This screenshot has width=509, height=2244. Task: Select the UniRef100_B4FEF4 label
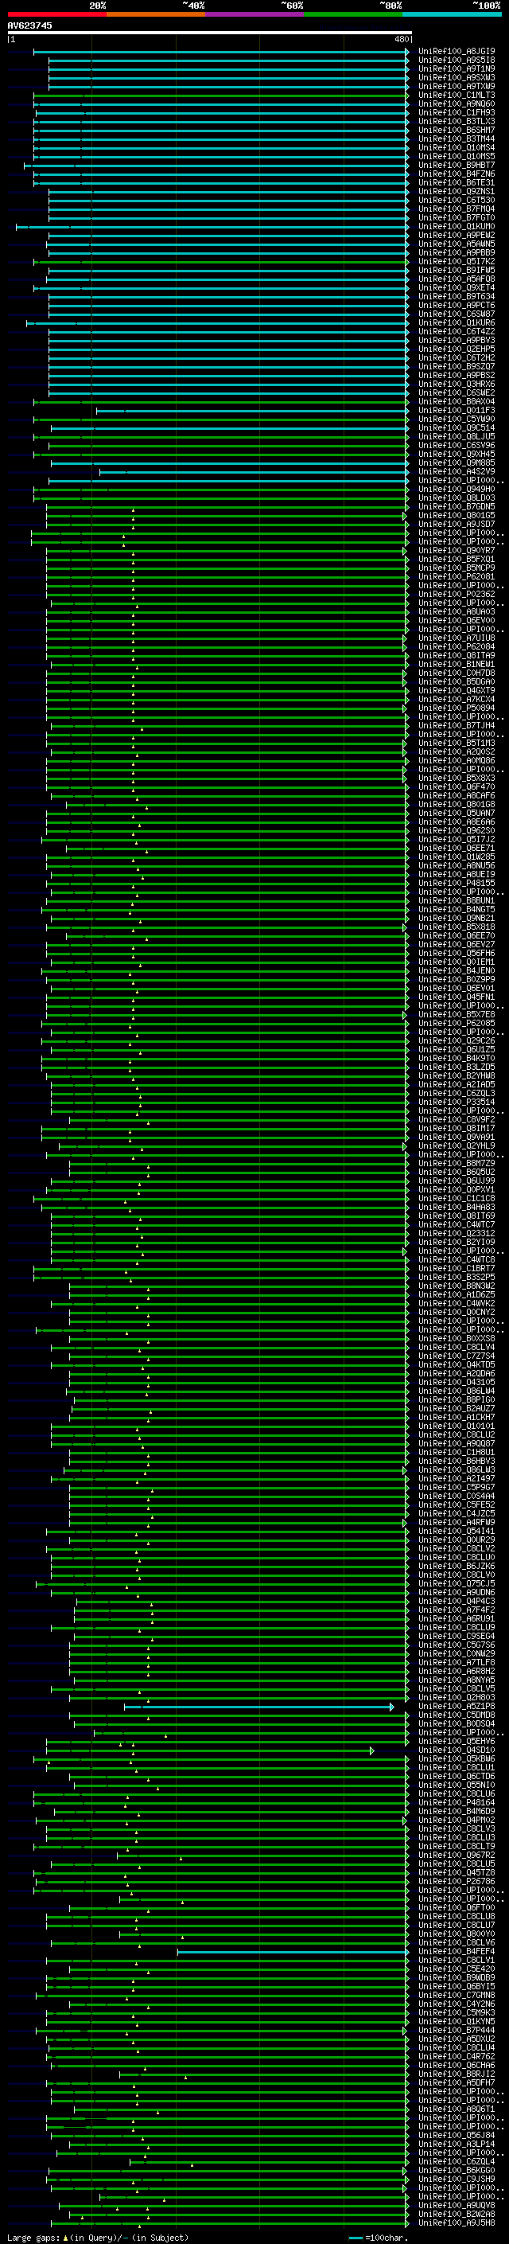point(457,1952)
